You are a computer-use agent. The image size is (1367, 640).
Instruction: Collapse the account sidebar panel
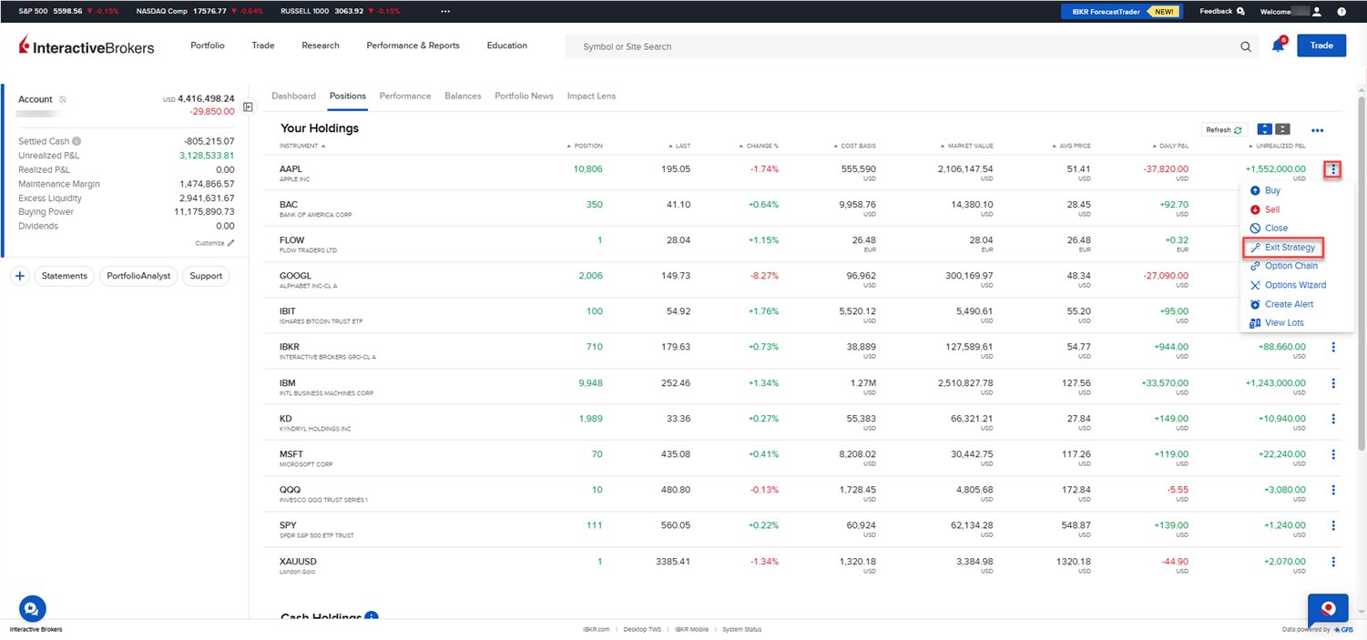click(x=248, y=107)
